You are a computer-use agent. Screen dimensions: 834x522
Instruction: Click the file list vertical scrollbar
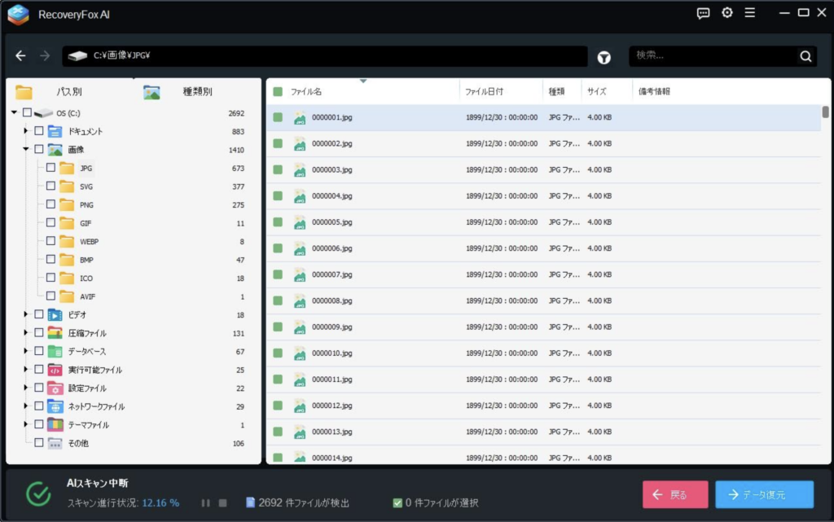tap(825, 112)
